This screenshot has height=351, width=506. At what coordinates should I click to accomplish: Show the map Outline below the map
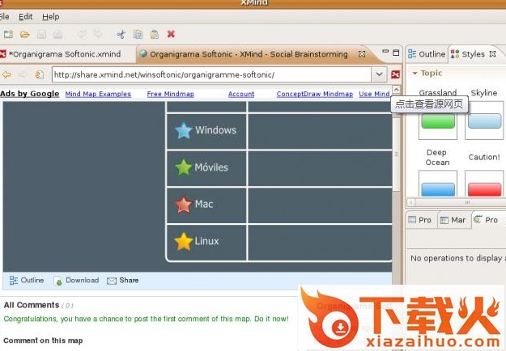27,280
